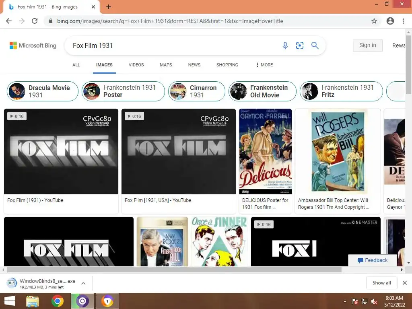The height and width of the screenshot is (309, 412).
Task: Click the vertical scrollbar down arrow
Action: click(x=409, y=262)
